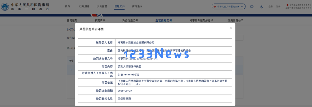Image resolution: width=312 pixels, height=107 pixels.
Task: Close the 处罚信息公示详情 dialog
Action: (231, 28)
